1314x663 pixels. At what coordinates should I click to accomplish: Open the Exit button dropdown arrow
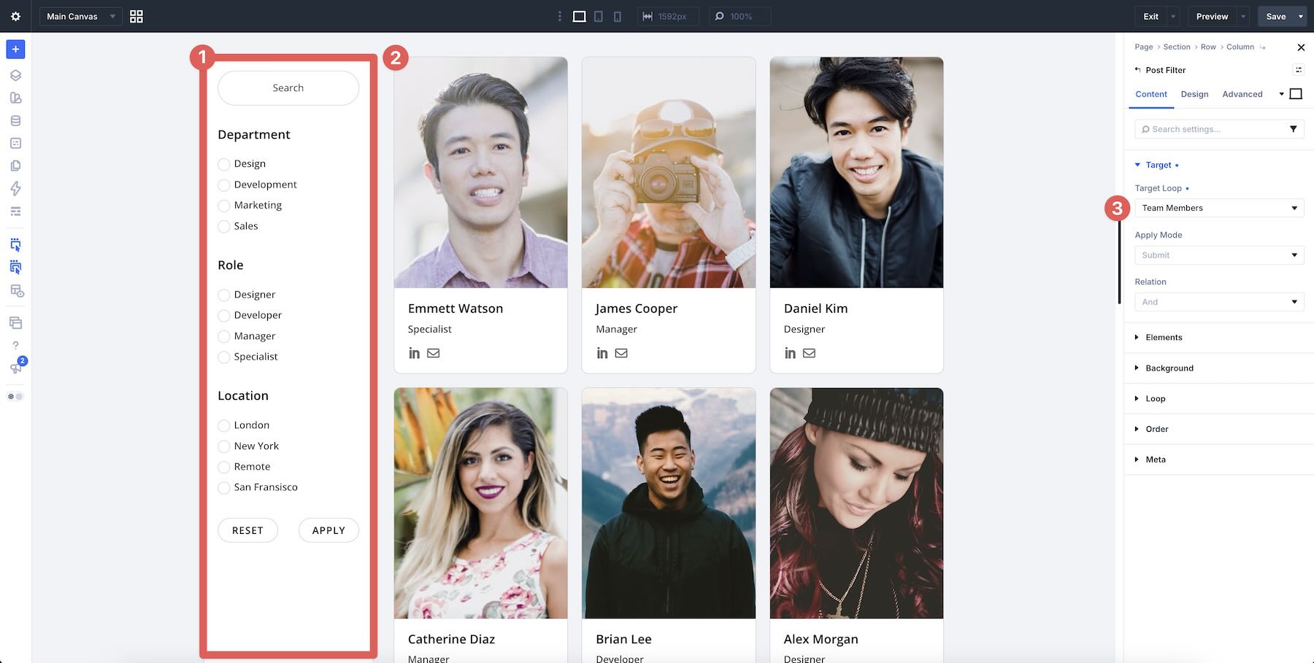(x=1173, y=16)
